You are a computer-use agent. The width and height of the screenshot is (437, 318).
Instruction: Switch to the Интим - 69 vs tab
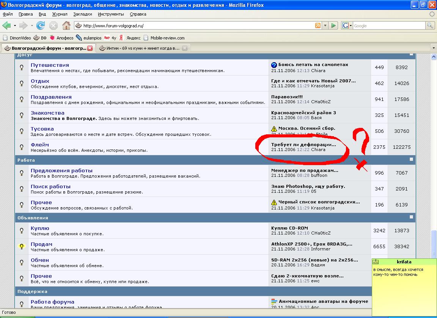pyautogui.click(x=140, y=48)
